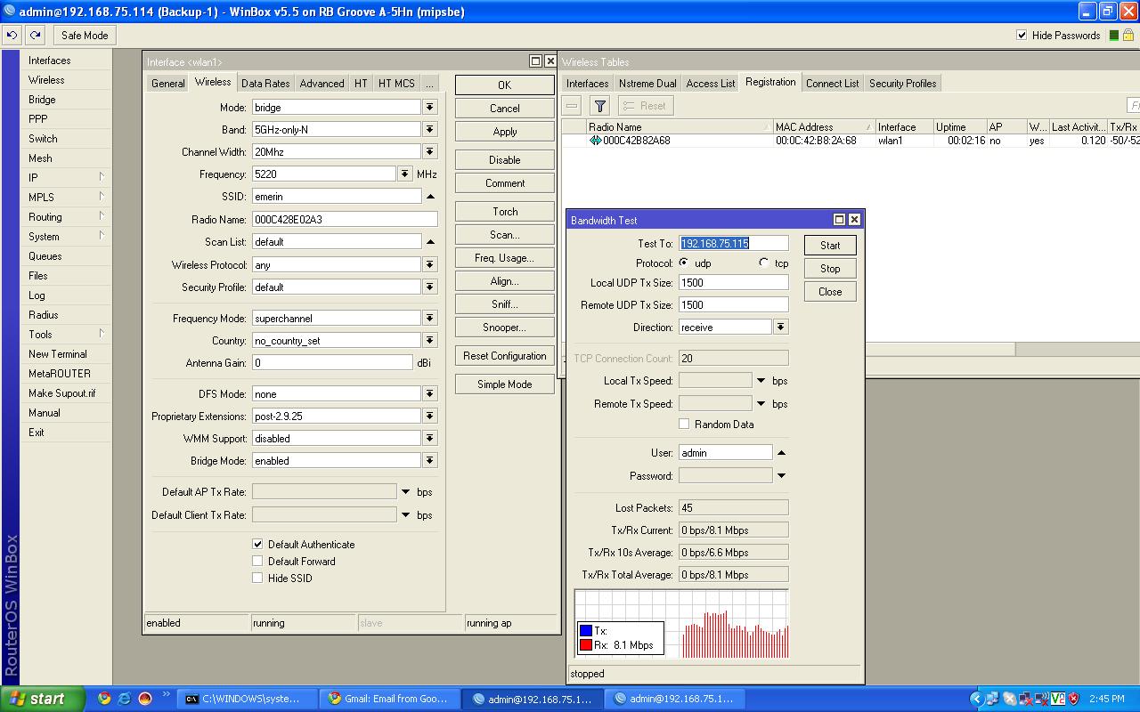
Task: Open the Frequency dropdown arrow
Action: coord(405,174)
